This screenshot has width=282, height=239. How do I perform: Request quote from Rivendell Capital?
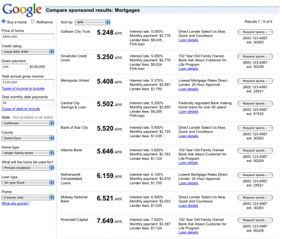255,220
